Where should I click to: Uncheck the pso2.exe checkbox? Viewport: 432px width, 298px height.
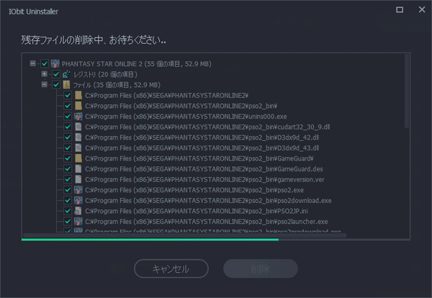68,190
